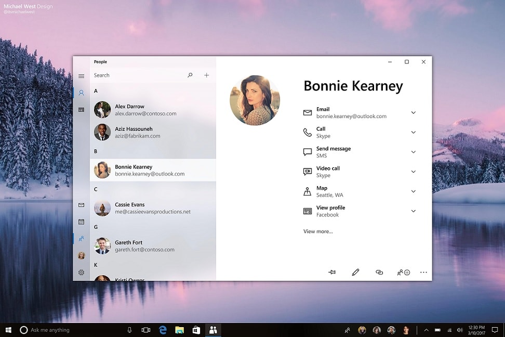Expand the Call Skype chevron
505x337 pixels.
pyautogui.click(x=413, y=132)
